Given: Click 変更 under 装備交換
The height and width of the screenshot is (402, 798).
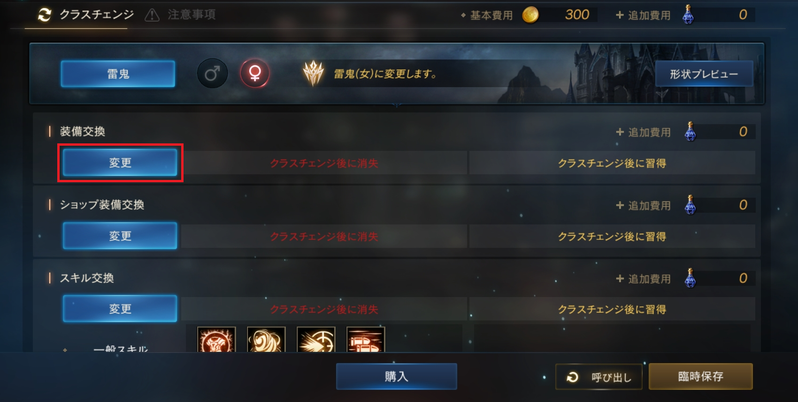Looking at the screenshot, I should [x=120, y=163].
